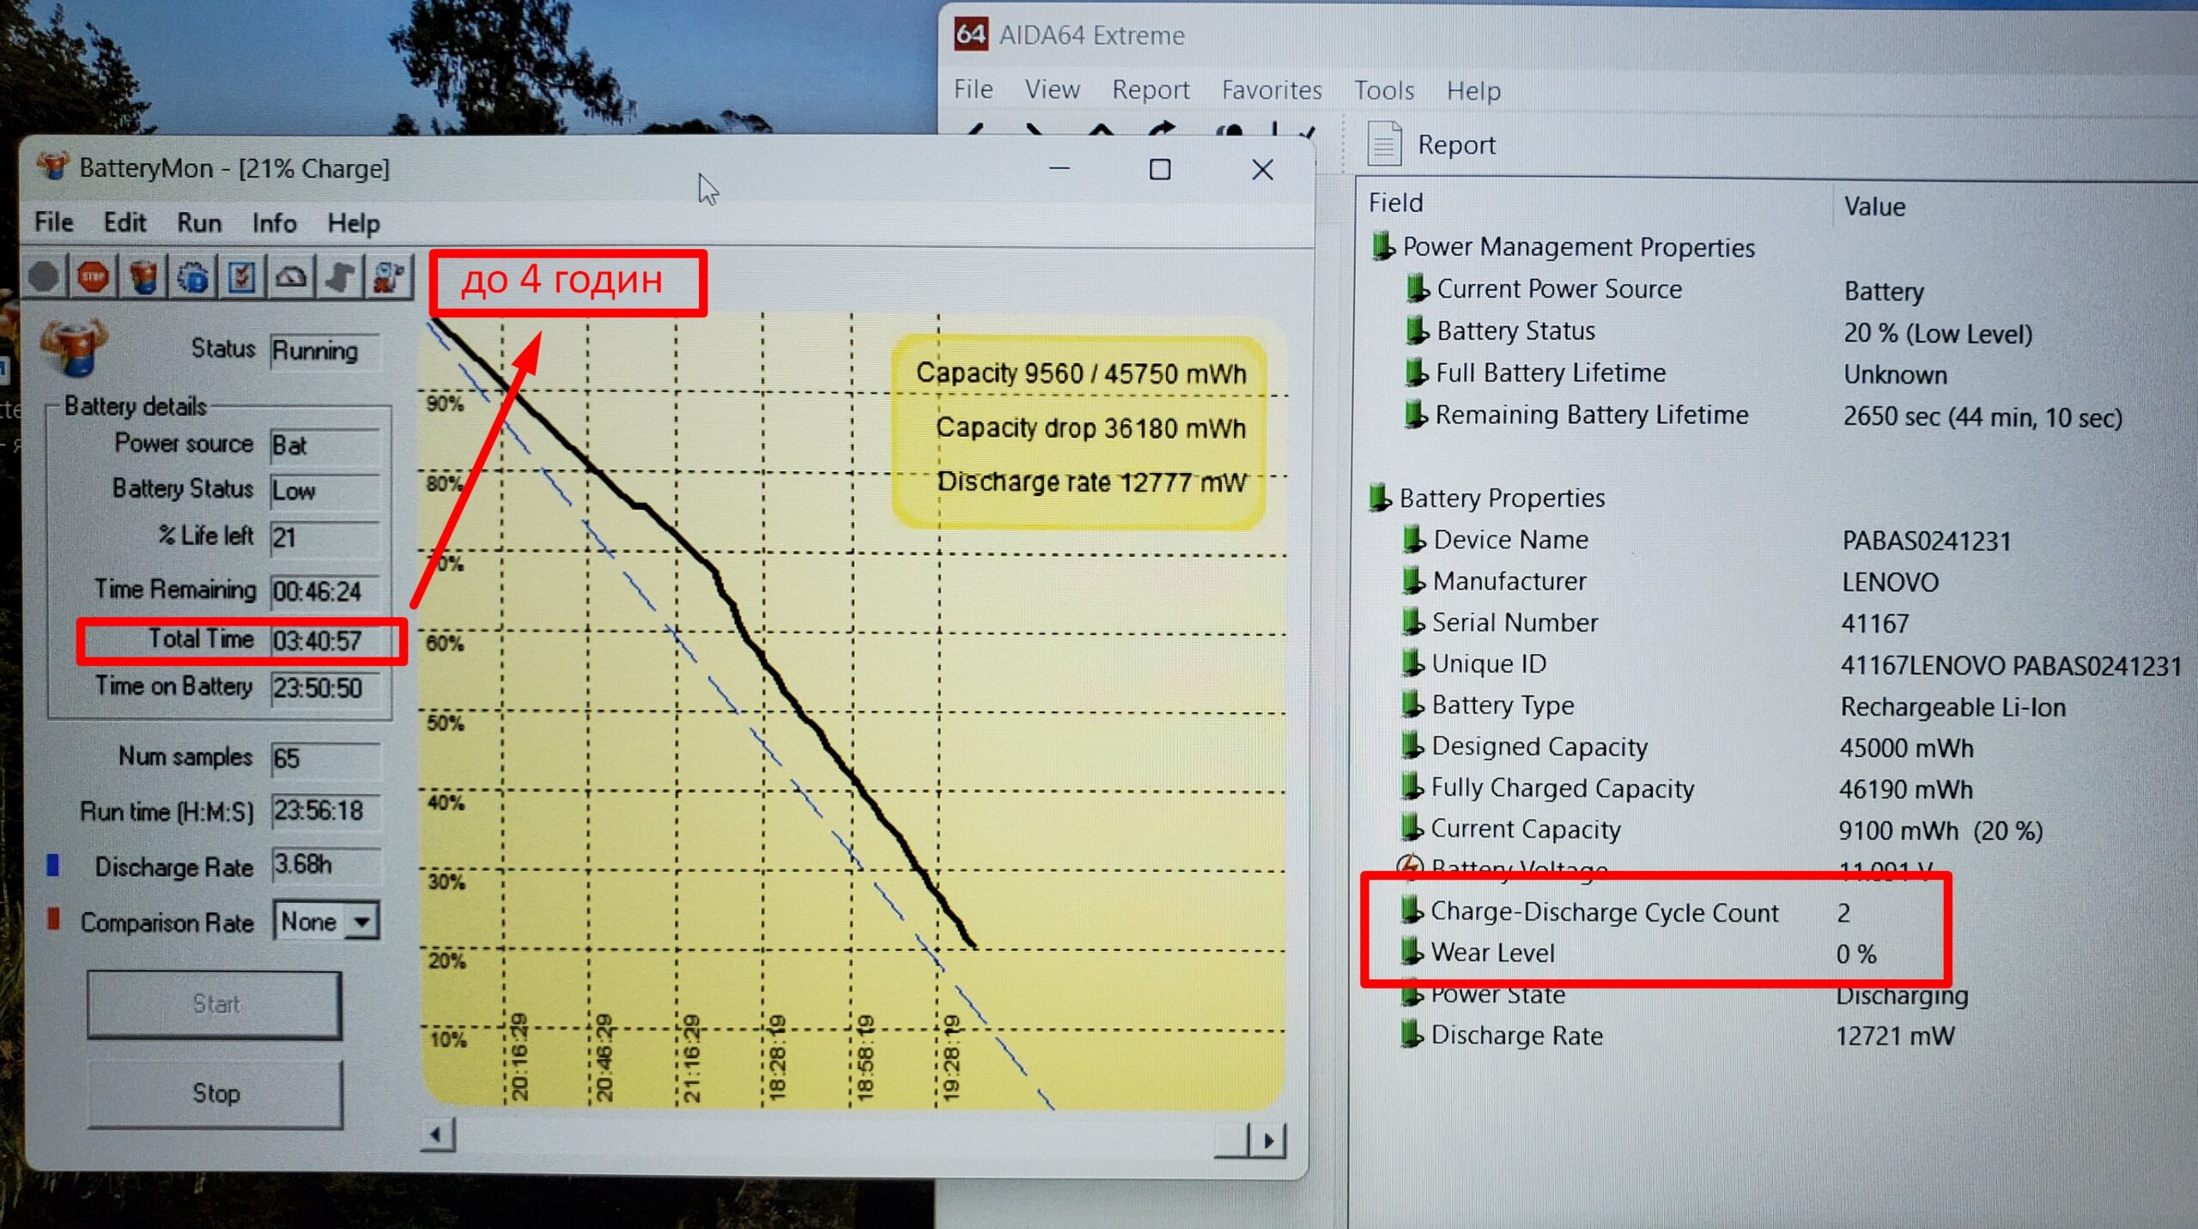
Task: Select the Power Management Properties tree node
Action: [x=1577, y=247]
